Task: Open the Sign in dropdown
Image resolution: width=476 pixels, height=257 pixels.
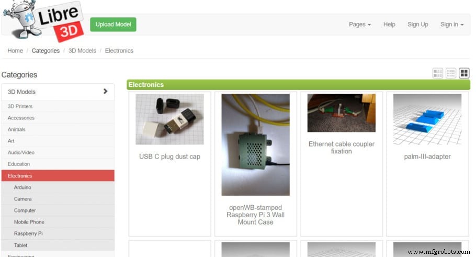Action: [x=452, y=24]
